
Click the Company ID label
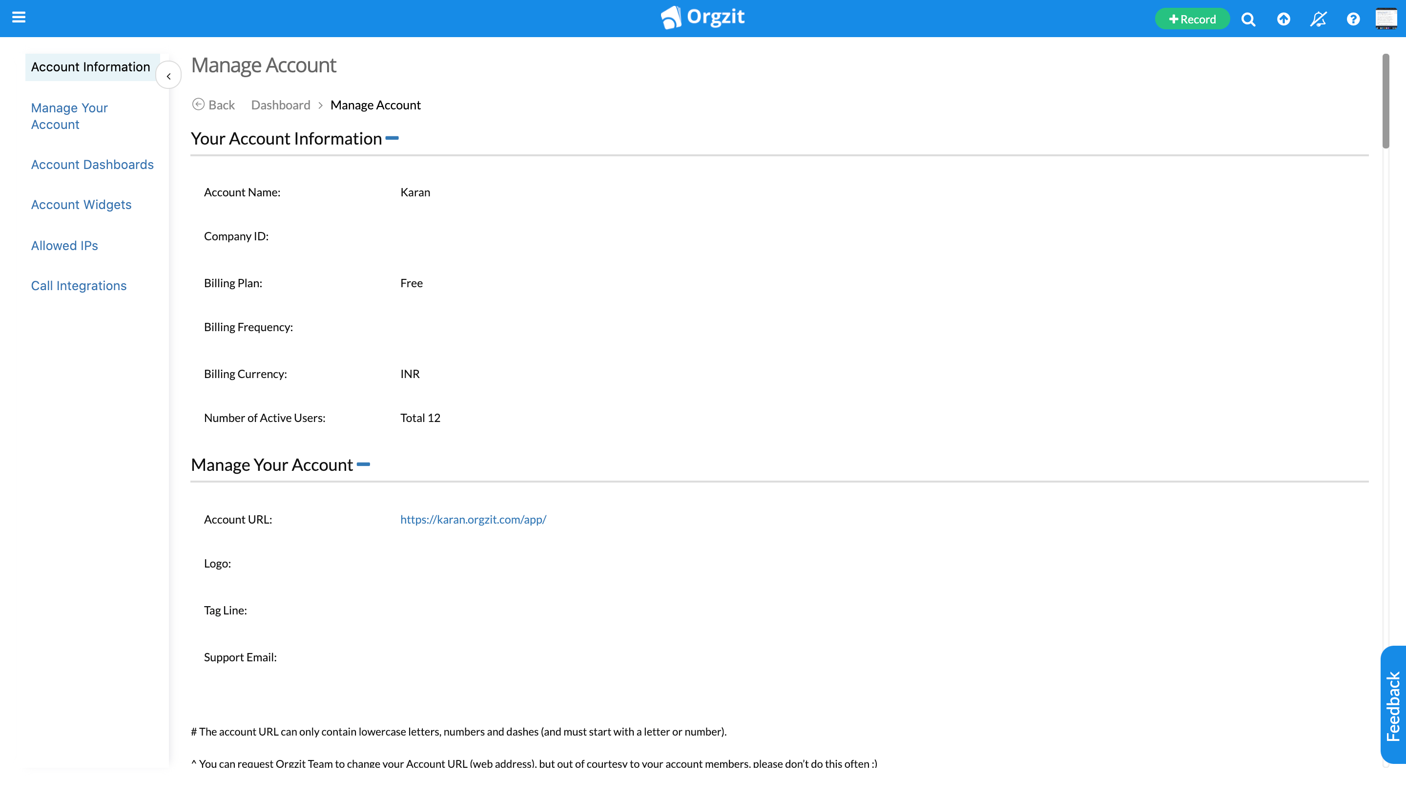pos(236,236)
